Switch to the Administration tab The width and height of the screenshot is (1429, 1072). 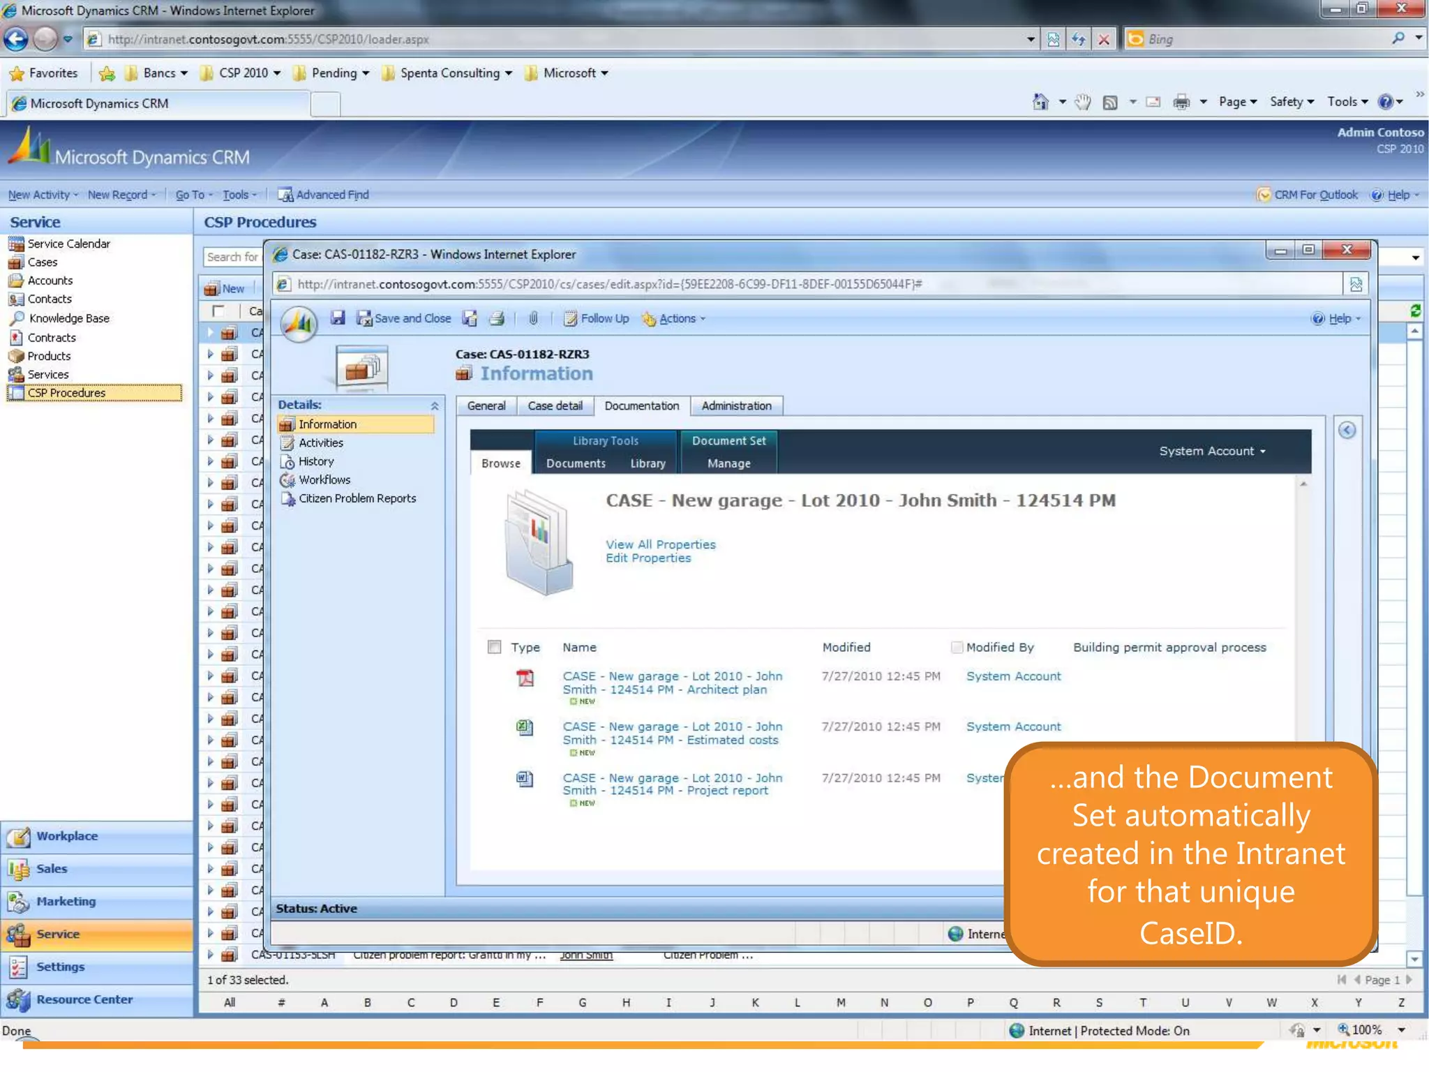pyautogui.click(x=736, y=406)
